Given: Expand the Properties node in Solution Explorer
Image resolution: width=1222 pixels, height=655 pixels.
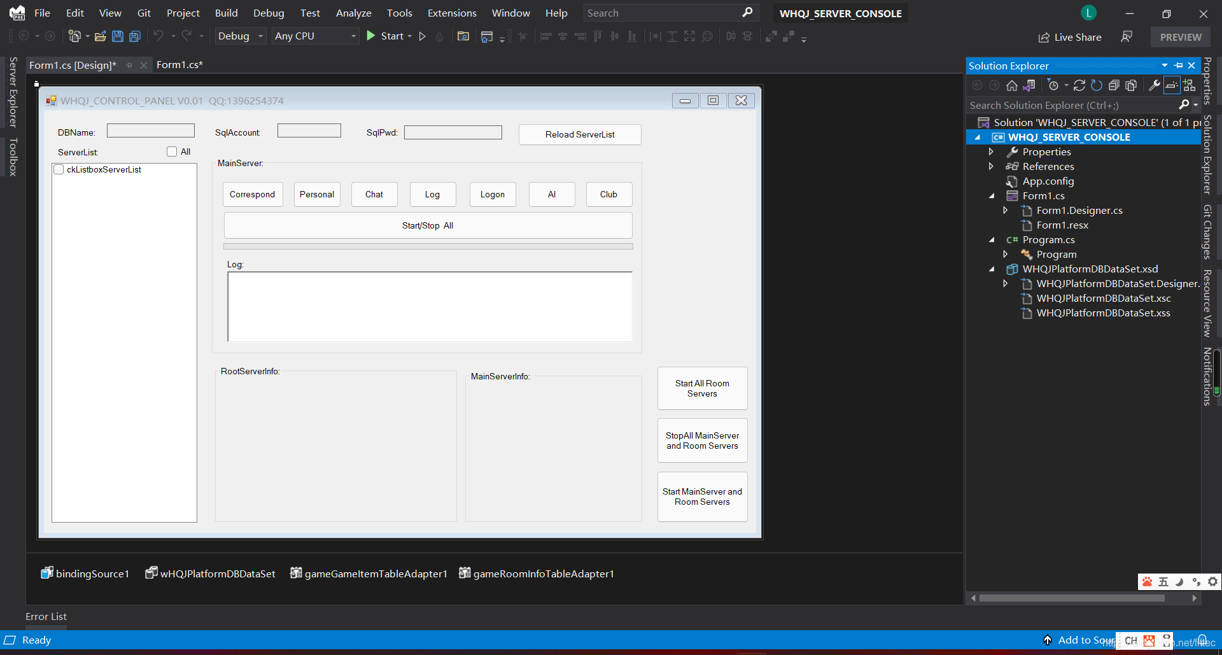Looking at the screenshot, I should pyautogui.click(x=991, y=151).
